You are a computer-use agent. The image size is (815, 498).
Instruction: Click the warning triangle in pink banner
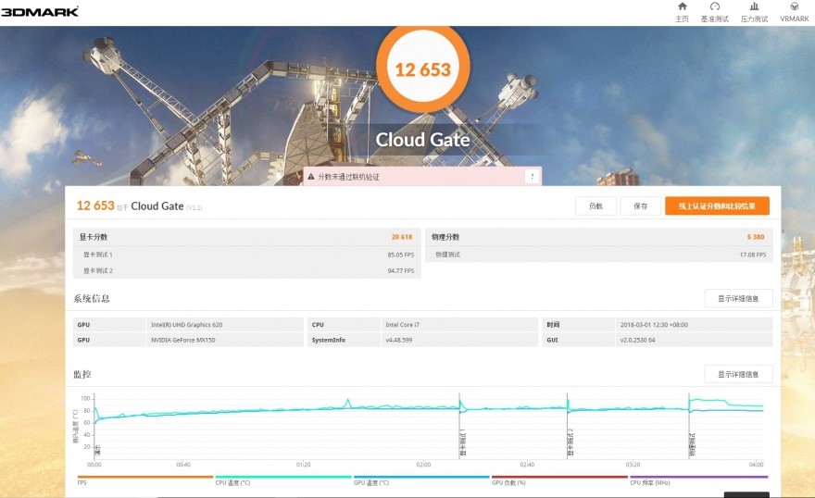coord(311,177)
